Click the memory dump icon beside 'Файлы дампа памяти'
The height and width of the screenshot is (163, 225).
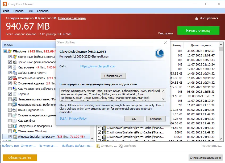point(15,73)
